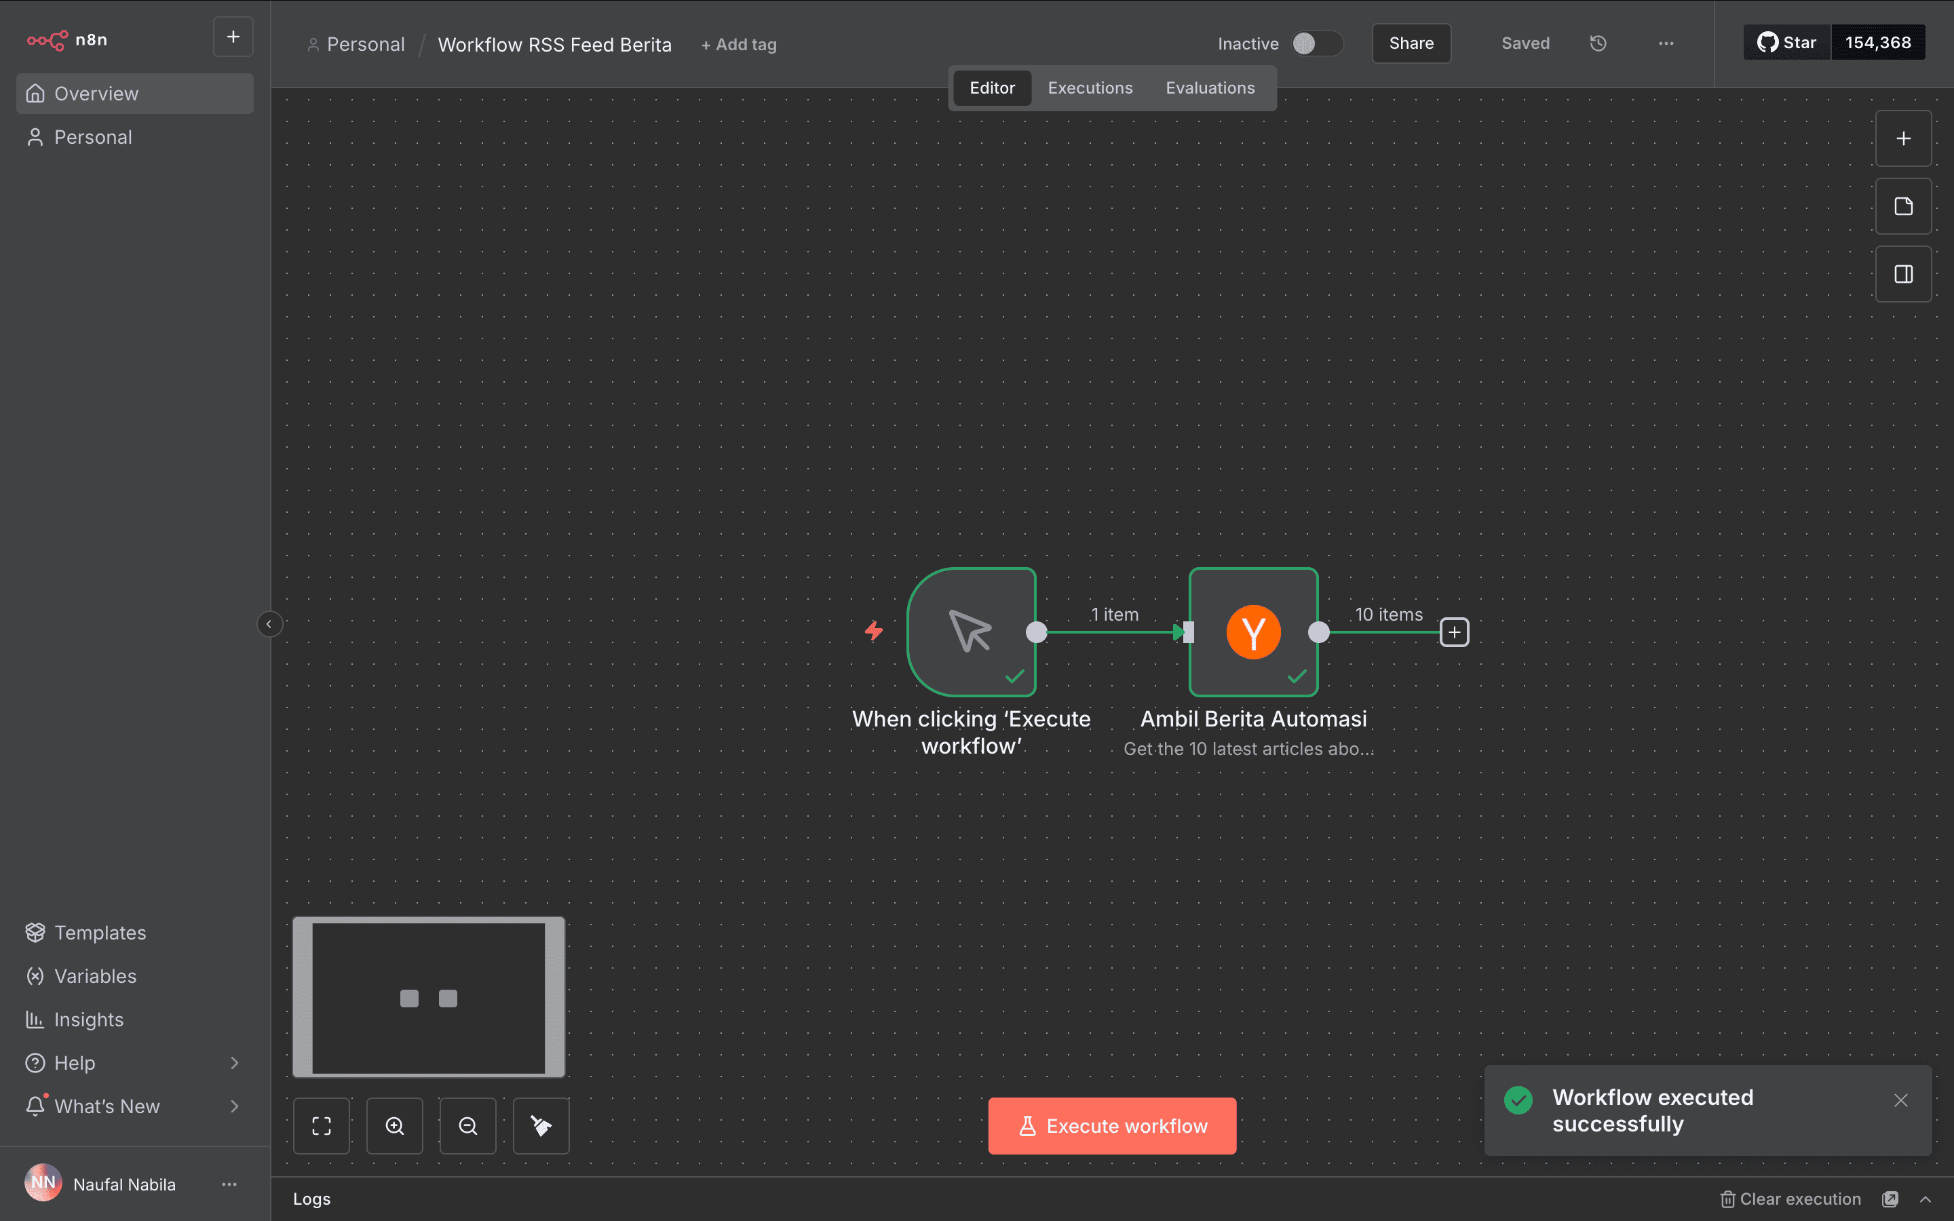Zoom in on the canvas
Image resolution: width=1954 pixels, height=1221 pixels.
[x=395, y=1126]
